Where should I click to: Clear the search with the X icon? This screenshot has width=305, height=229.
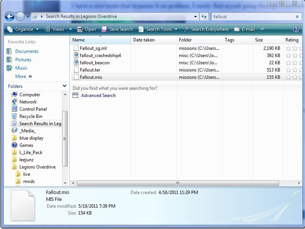pyautogui.click(x=297, y=17)
